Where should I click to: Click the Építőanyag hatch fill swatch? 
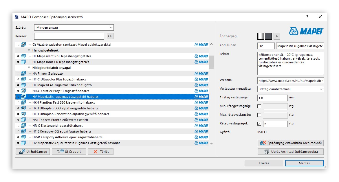click(x=261, y=36)
